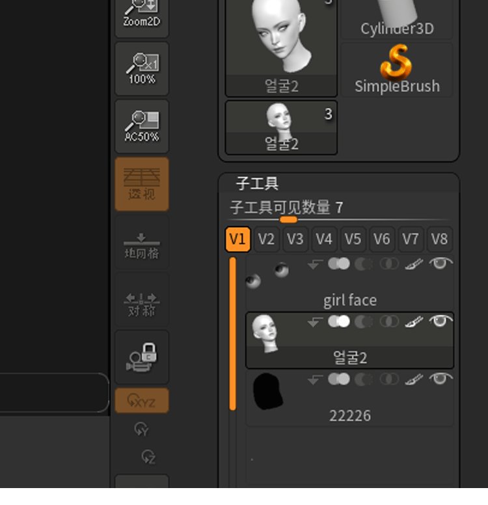The image size is (488, 505).
Task: Click the subtool list orange scrollbar
Action: coord(232,334)
